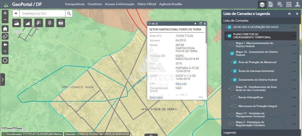Expand Mapa 1 Macrozoneamento tree node

point(229,45)
